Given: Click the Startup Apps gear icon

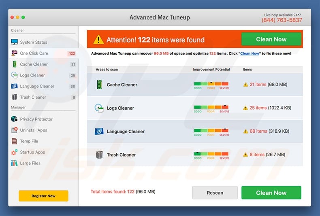Looking at the screenshot, I should click(x=14, y=152).
